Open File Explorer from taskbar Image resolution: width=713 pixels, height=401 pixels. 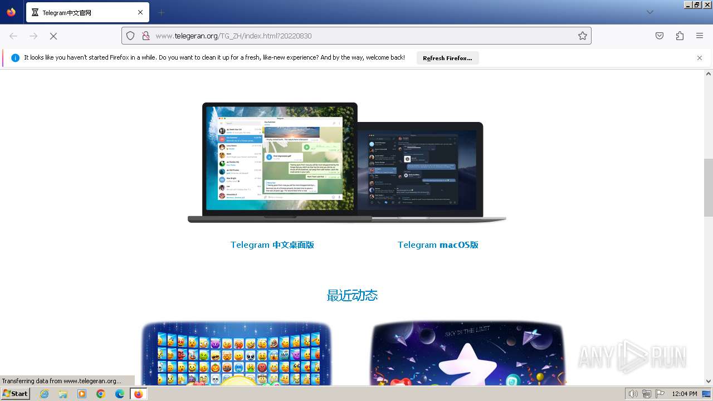(x=63, y=394)
